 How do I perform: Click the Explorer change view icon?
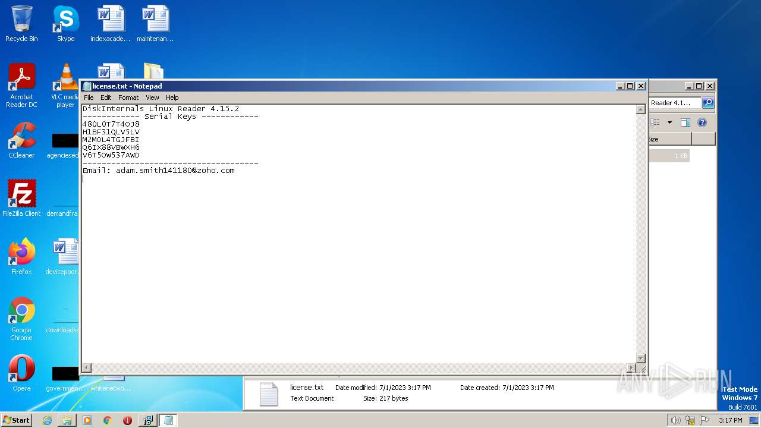pos(655,122)
